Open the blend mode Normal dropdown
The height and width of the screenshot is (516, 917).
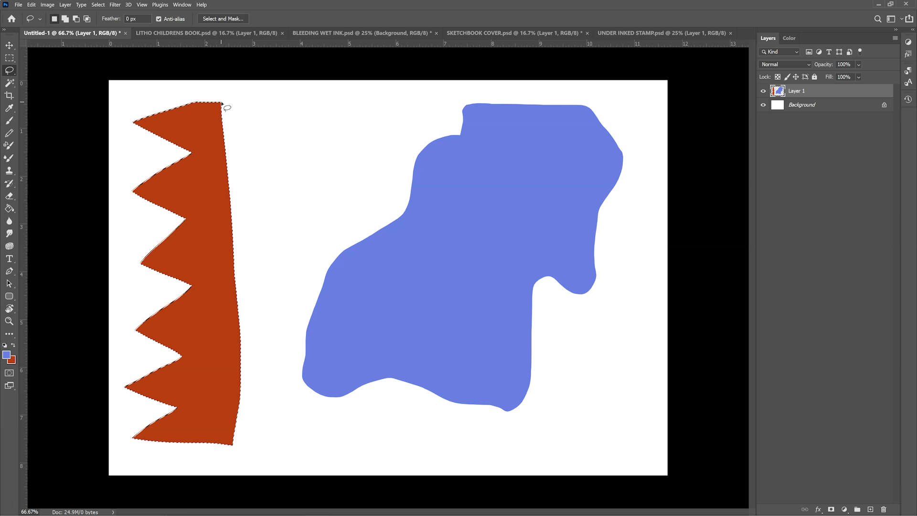(x=785, y=64)
